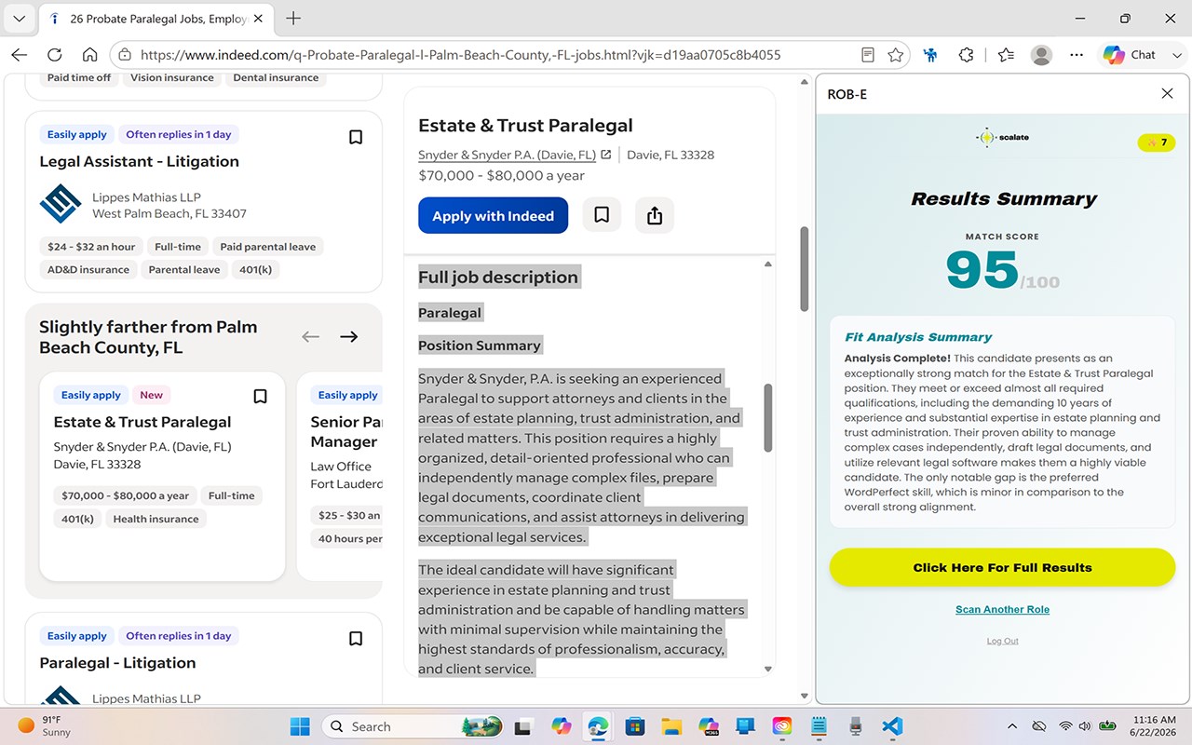The height and width of the screenshot is (745, 1192).
Task: Click the AD&D insurance tag
Action: (88, 270)
